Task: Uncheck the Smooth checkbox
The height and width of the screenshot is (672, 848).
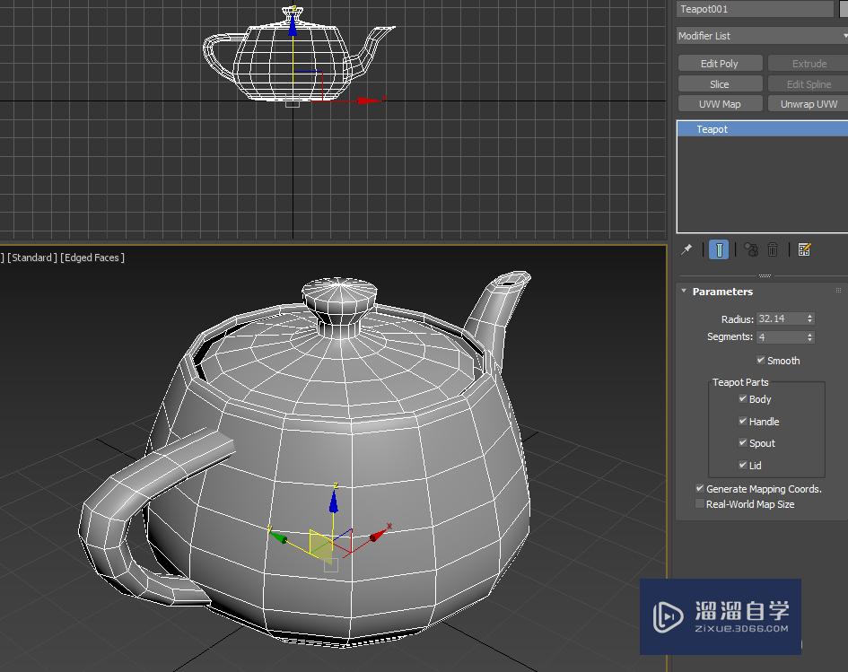Action: click(761, 361)
